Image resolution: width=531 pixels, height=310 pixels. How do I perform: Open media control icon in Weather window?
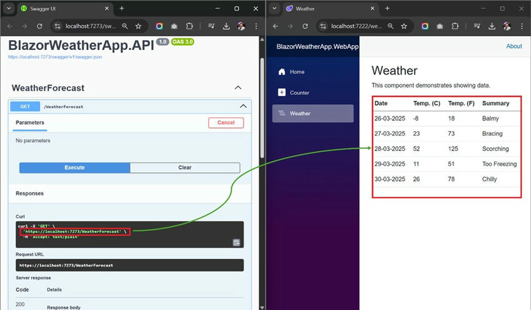tap(477, 26)
